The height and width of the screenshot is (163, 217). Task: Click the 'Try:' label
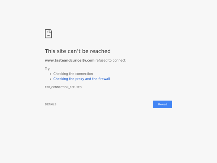point(48,69)
